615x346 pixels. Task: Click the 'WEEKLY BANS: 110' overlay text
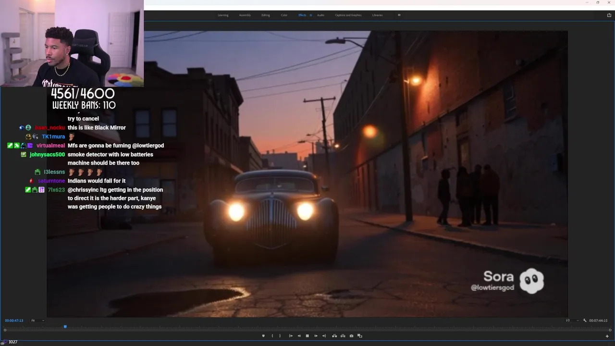pyautogui.click(x=84, y=105)
